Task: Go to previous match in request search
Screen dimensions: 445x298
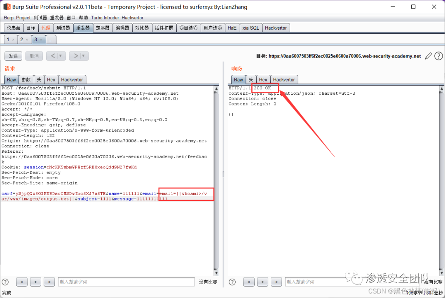Action: [22, 282]
